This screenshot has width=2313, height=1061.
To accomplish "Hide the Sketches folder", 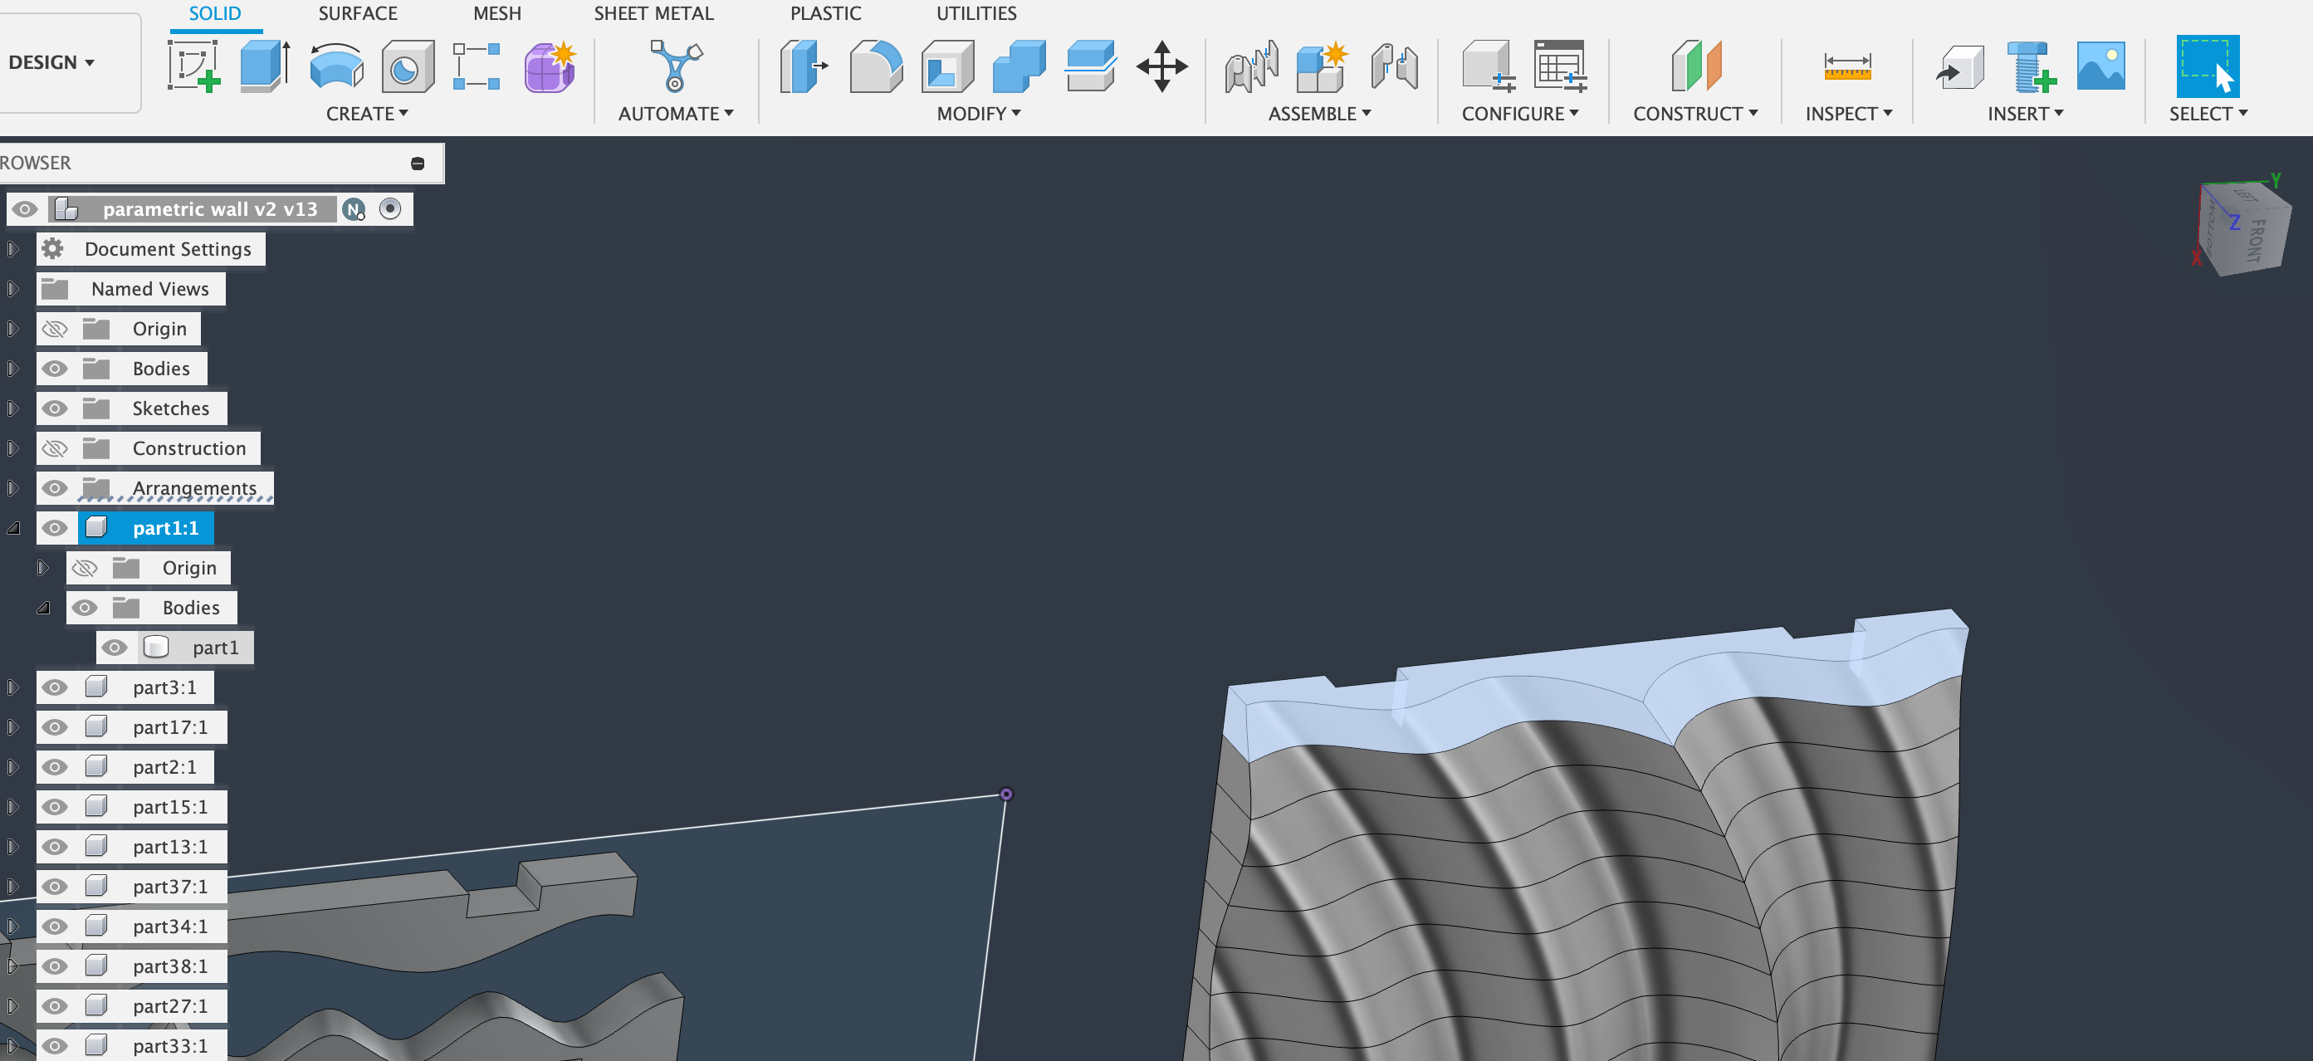I will (x=55, y=408).
